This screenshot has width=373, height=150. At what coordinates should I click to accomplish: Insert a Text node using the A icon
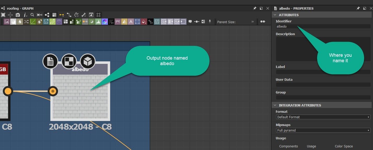[x=131, y=22]
